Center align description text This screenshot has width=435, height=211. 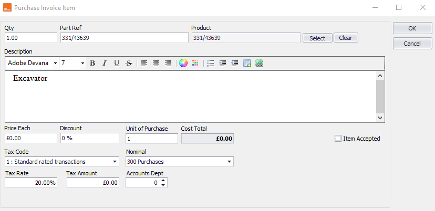point(156,63)
